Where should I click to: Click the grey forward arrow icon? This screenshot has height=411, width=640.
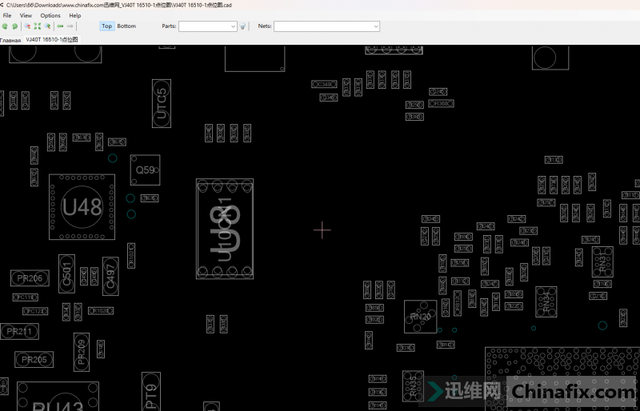point(70,26)
